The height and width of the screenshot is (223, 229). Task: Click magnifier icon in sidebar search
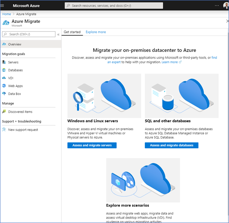(x=5, y=34)
